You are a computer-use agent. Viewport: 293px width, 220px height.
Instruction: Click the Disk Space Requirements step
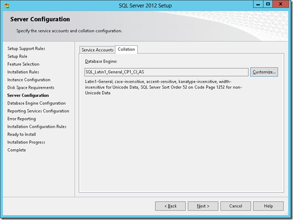[x=31, y=88]
